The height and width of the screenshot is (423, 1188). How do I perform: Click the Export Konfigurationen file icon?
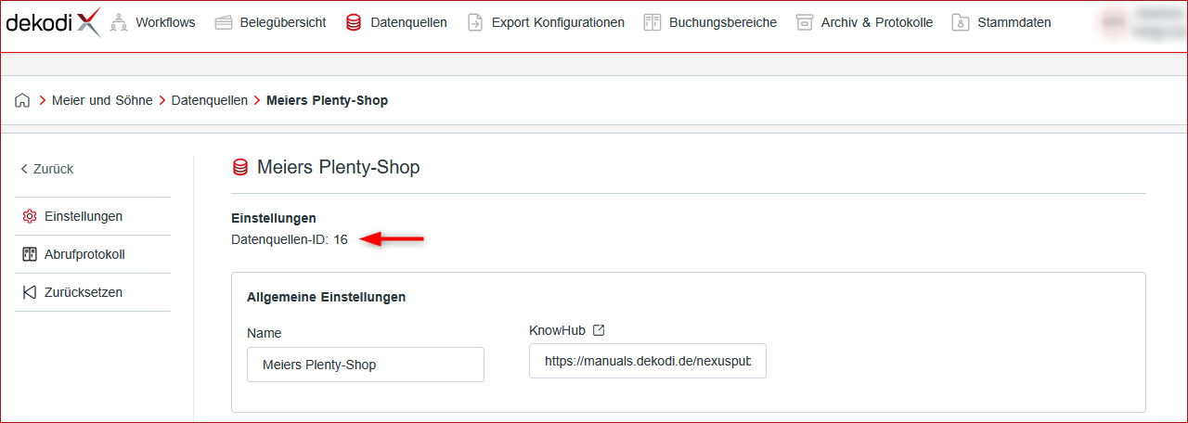point(475,22)
